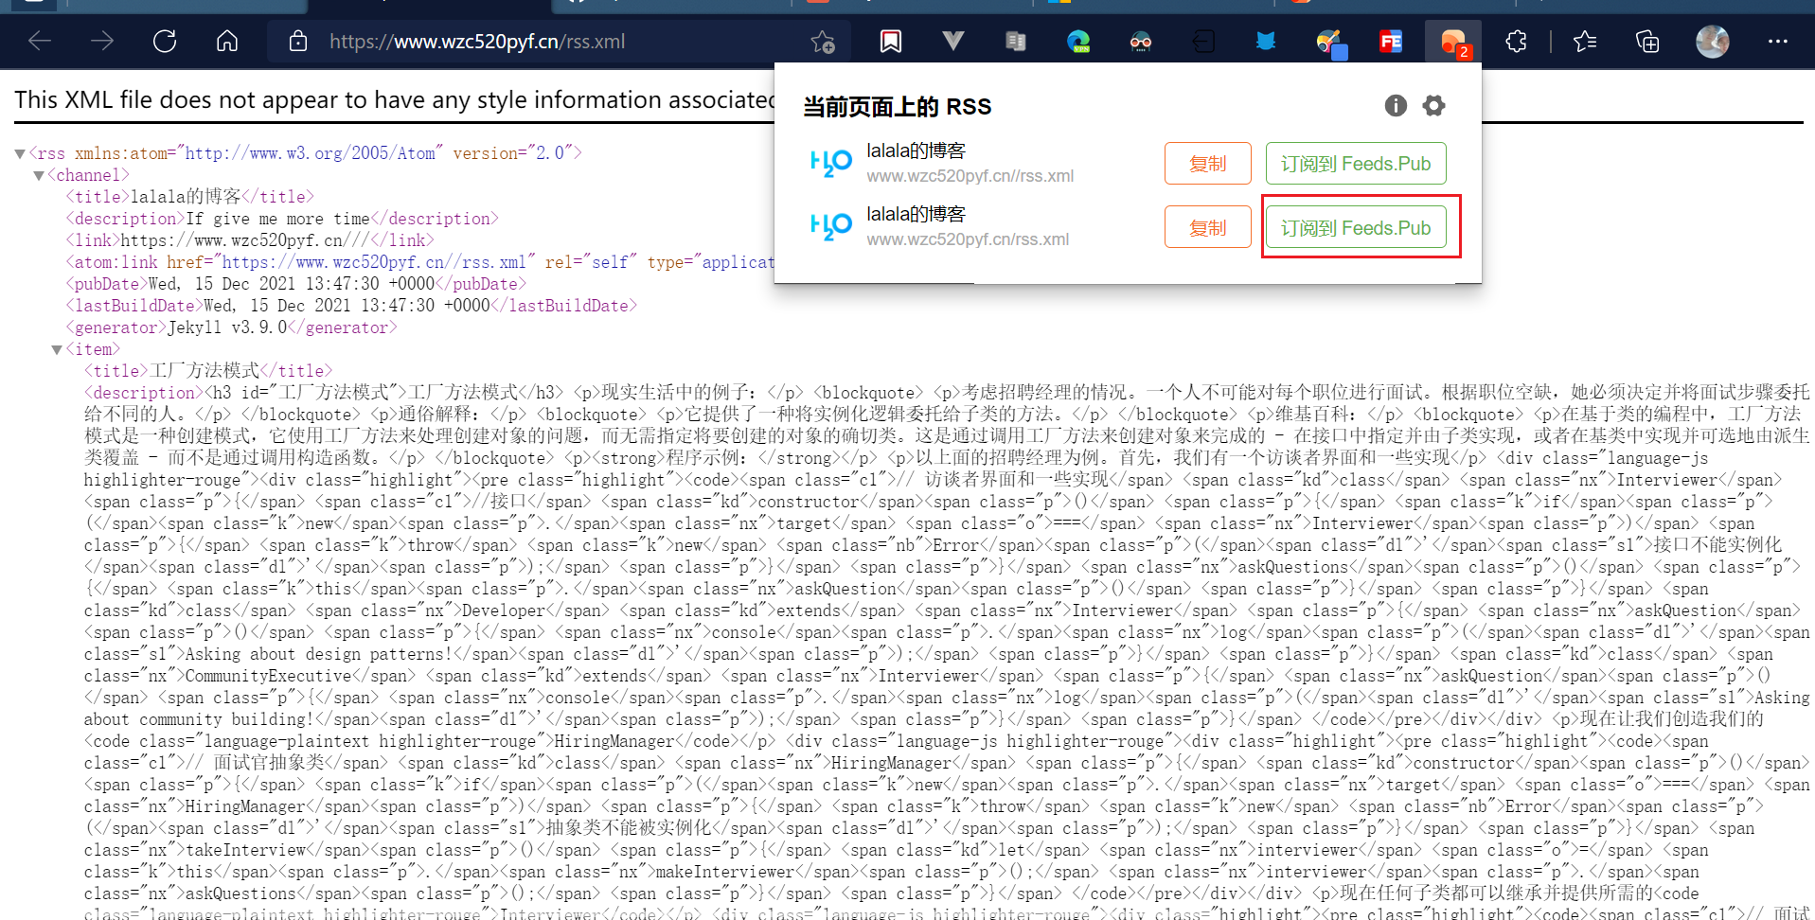
Task: Click 'If give me more time' description
Action: click(x=278, y=219)
